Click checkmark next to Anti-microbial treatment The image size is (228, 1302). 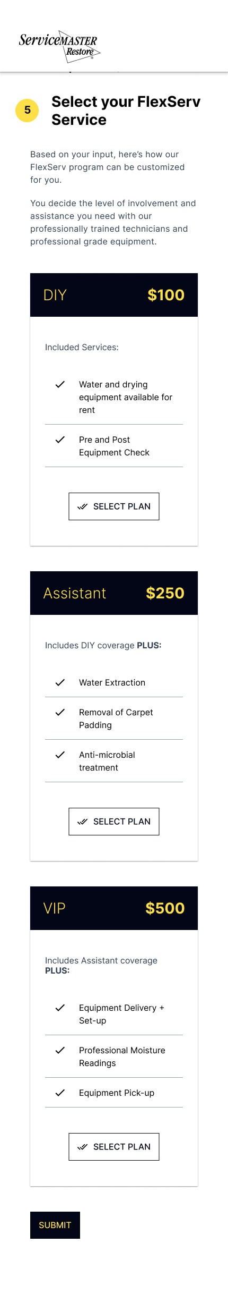coord(60,755)
